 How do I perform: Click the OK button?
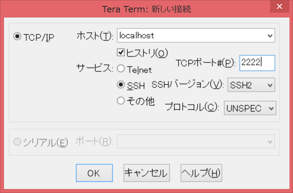pyautogui.click(x=94, y=173)
